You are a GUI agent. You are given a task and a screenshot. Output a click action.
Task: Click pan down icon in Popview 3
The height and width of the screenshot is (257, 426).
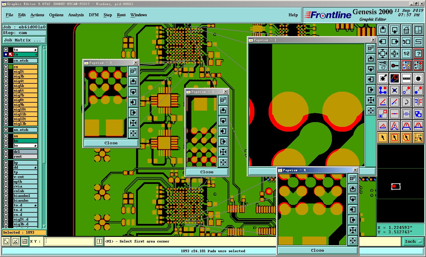pos(223,121)
